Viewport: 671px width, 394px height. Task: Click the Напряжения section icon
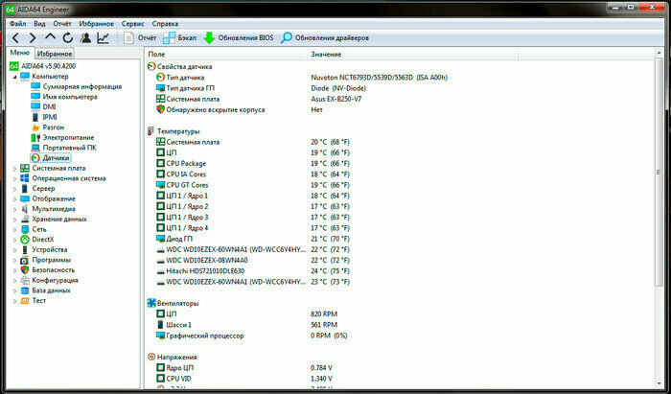point(151,358)
